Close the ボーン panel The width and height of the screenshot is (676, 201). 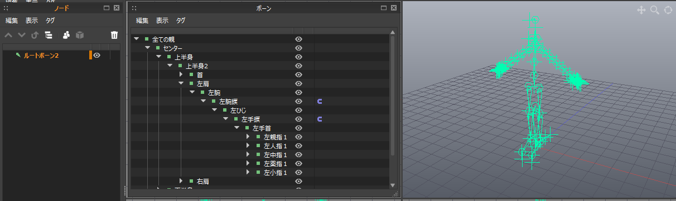click(x=394, y=8)
